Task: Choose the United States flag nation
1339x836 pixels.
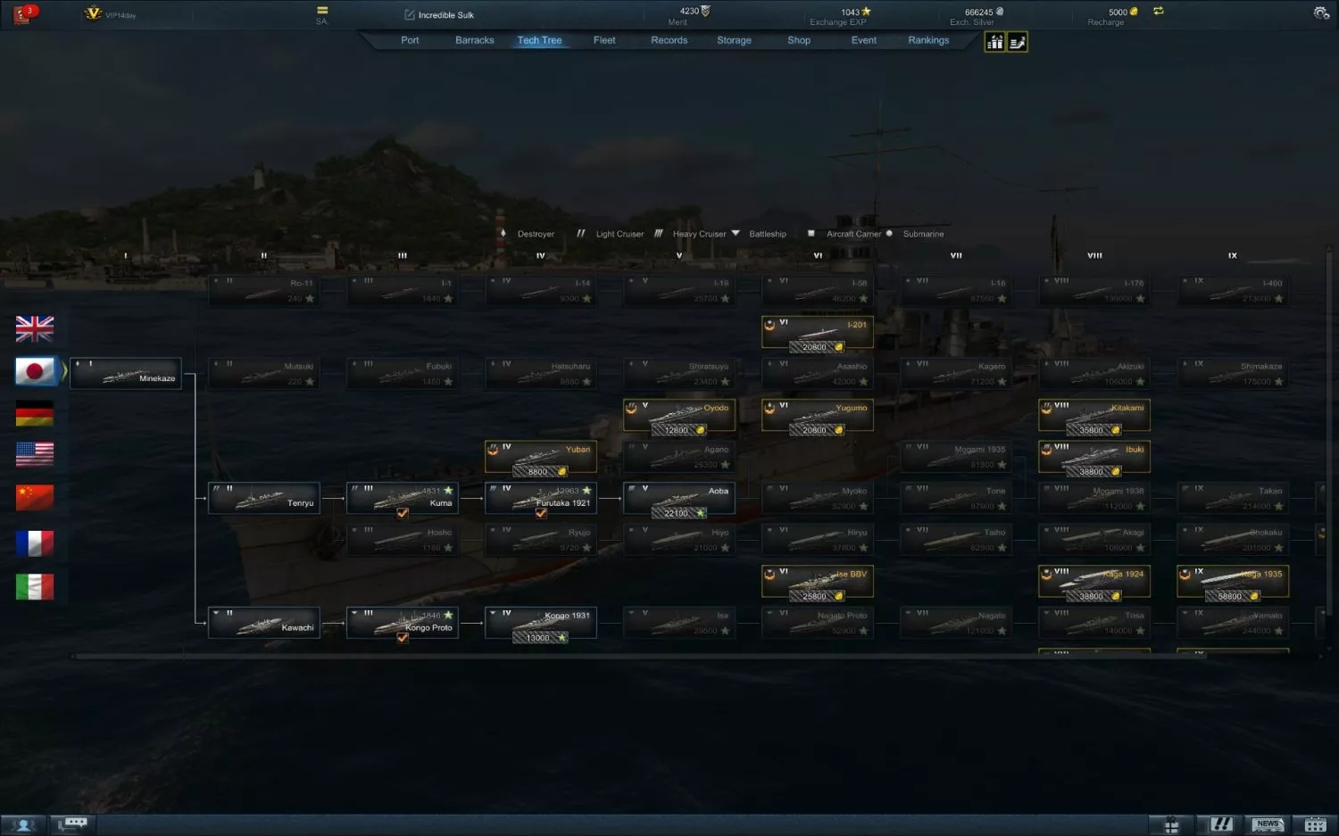Action: (x=35, y=454)
